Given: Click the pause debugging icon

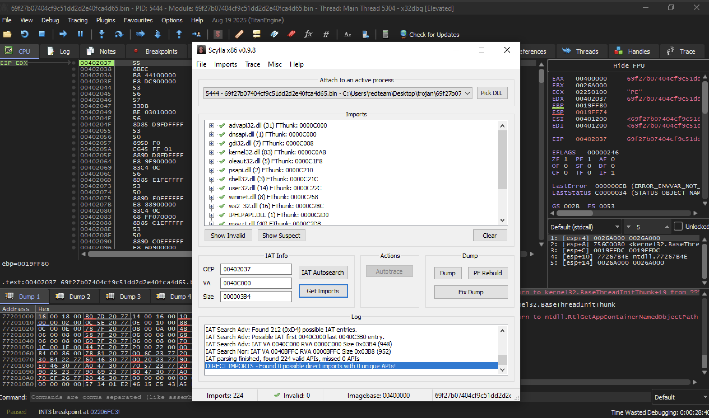Looking at the screenshot, I should [x=80, y=34].
